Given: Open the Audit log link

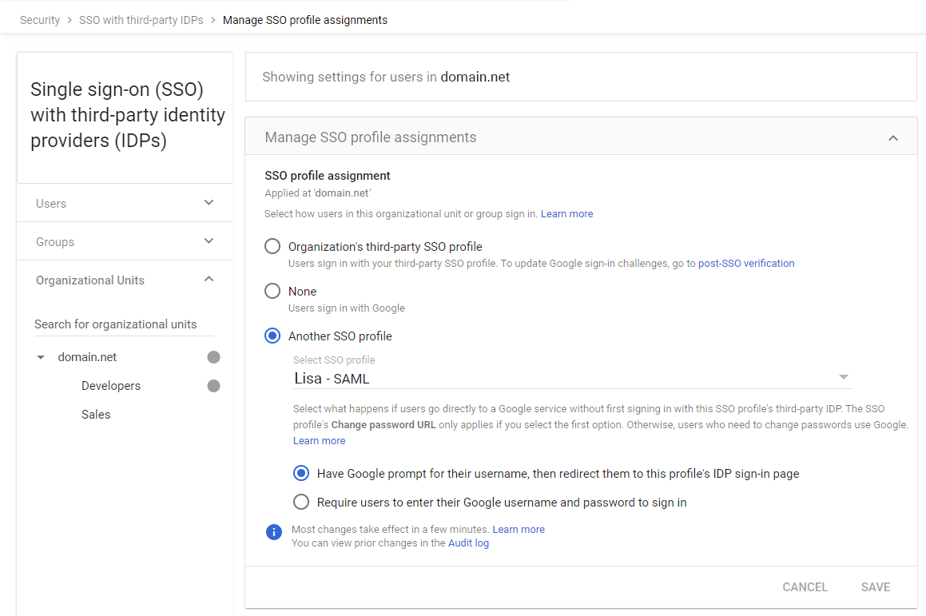Looking at the screenshot, I should pyautogui.click(x=468, y=543).
